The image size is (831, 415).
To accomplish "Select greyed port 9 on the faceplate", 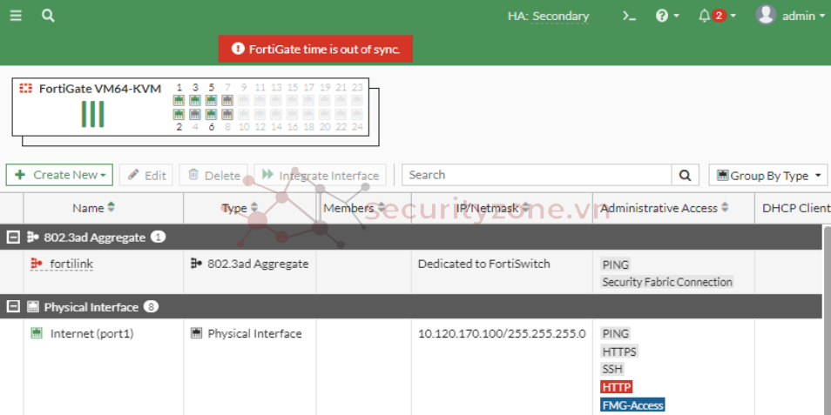I will pyautogui.click(x=244, y=100).
